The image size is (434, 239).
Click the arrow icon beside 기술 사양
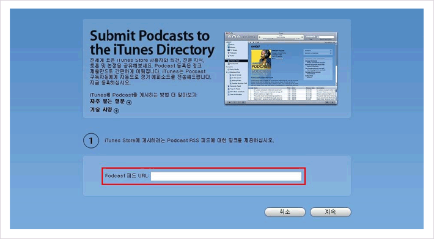(116, 111)
